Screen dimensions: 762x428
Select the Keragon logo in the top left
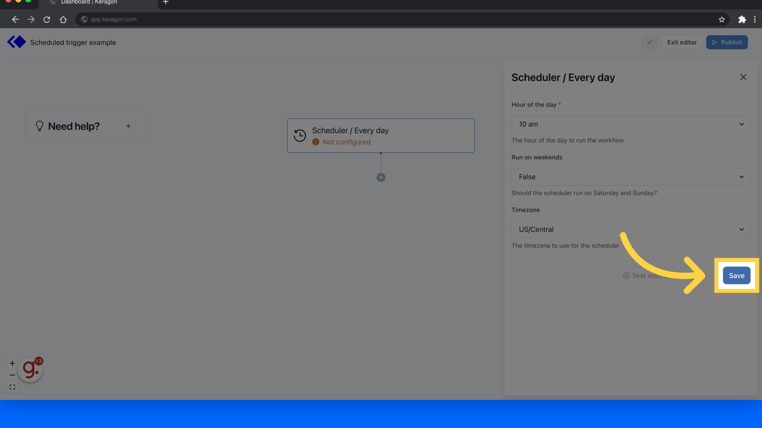[x=16, y=42]
